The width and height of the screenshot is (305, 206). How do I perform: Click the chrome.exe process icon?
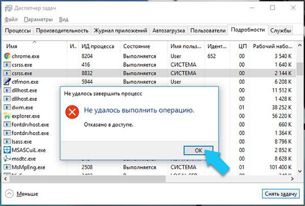coord(7,56)
